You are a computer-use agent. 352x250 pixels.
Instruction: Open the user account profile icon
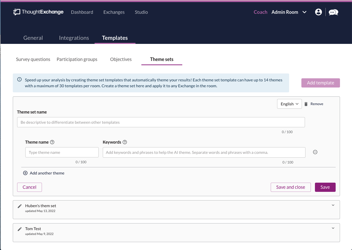[319, 12]
